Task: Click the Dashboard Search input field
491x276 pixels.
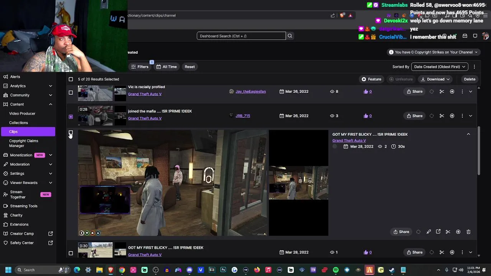Action: pos(241,36)
